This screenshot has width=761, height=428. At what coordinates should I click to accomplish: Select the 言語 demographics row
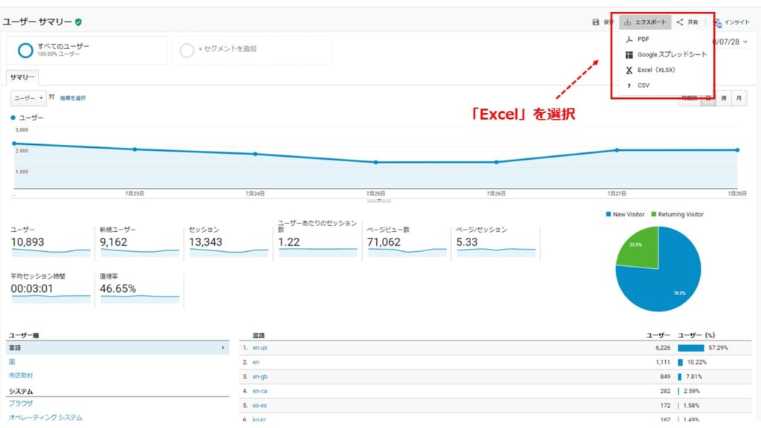[117, 348]
